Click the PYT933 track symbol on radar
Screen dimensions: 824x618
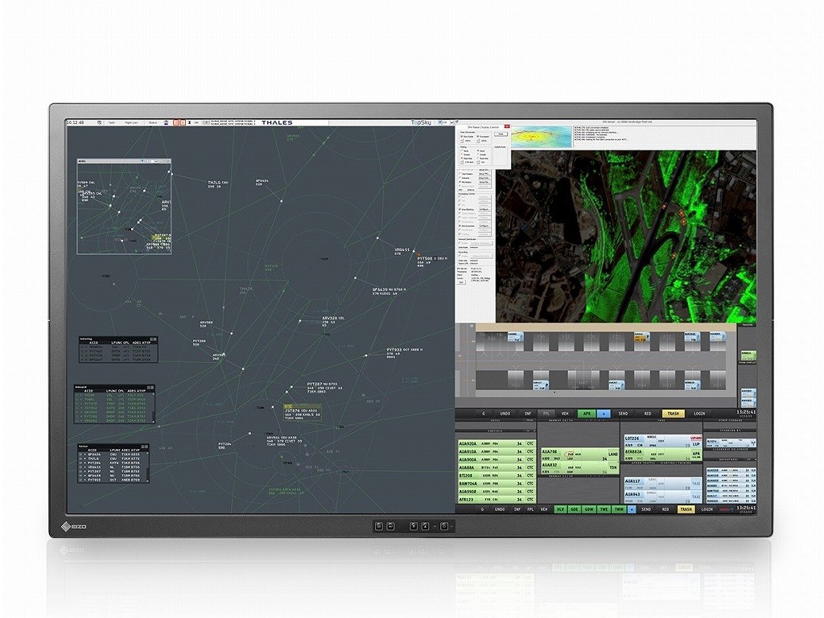(366, 355)
